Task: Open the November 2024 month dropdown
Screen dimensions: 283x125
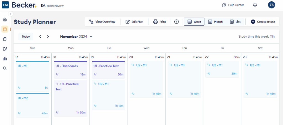Action: click(76, 37)
